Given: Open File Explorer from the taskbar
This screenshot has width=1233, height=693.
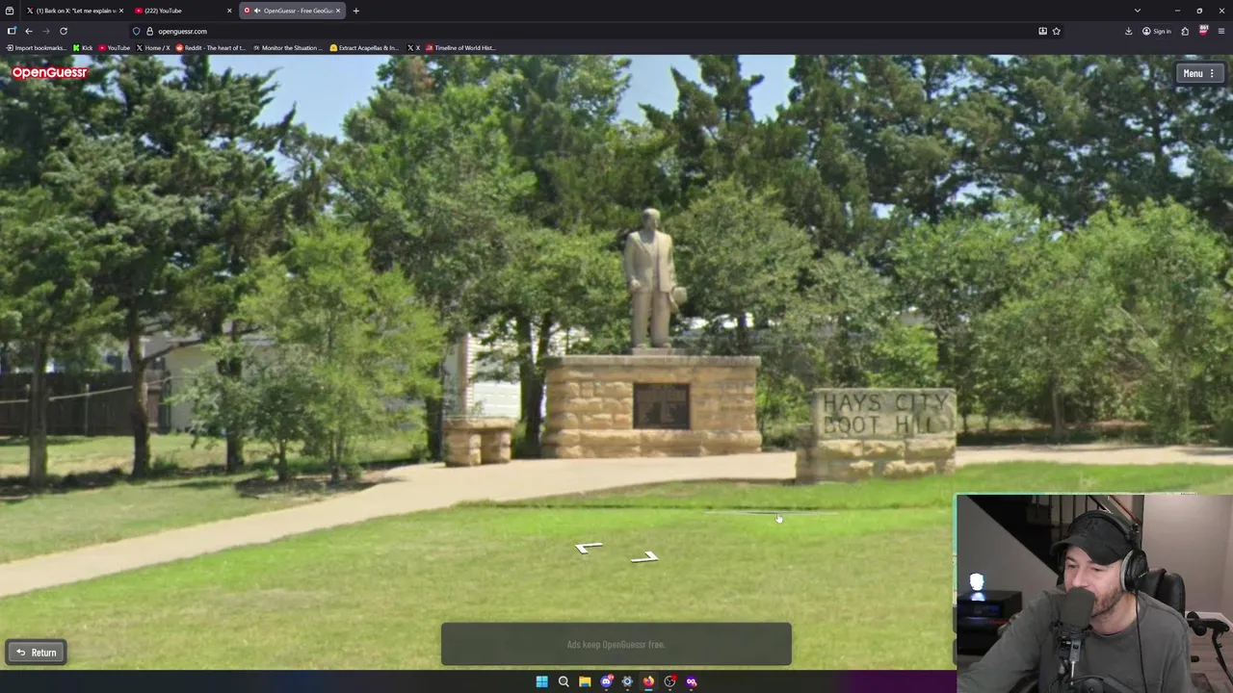Looking at the screenshot, I should pos(585,681).
